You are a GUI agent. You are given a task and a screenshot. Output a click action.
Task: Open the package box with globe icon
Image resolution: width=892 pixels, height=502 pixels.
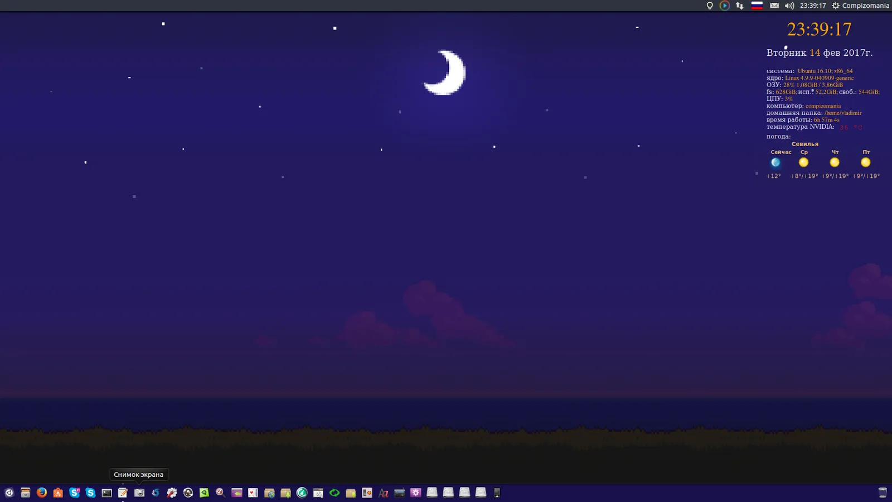(269, 493)
